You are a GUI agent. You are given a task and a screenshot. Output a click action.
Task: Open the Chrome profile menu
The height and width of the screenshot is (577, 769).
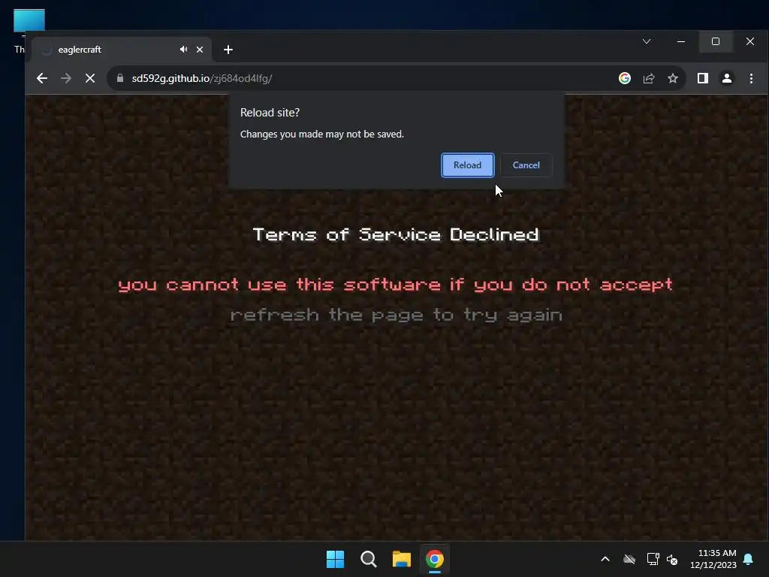coord(727,78)
